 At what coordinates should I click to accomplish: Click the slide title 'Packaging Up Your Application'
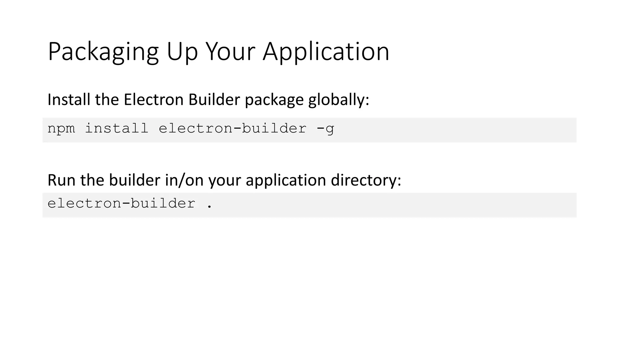(x=218, y=52)
